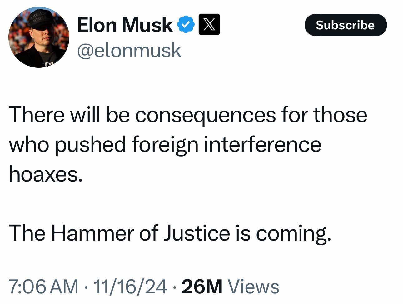Image resolution: width=403 pixels, height=304 pixels.
Task: Click the 7:06 AM timestamp
Action: [43, 287]
